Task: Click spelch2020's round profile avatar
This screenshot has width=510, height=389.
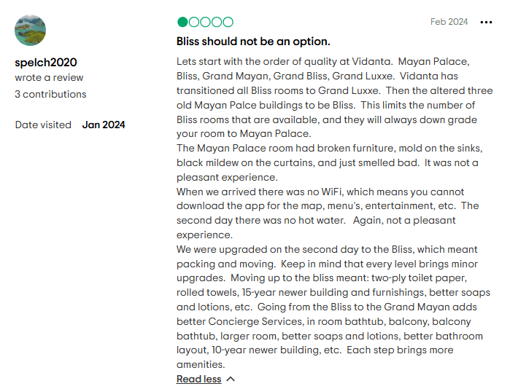Action: tap(31, 31)
